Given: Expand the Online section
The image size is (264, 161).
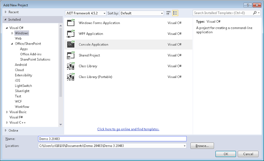Looking at the screenshot, I should [5, 130].
